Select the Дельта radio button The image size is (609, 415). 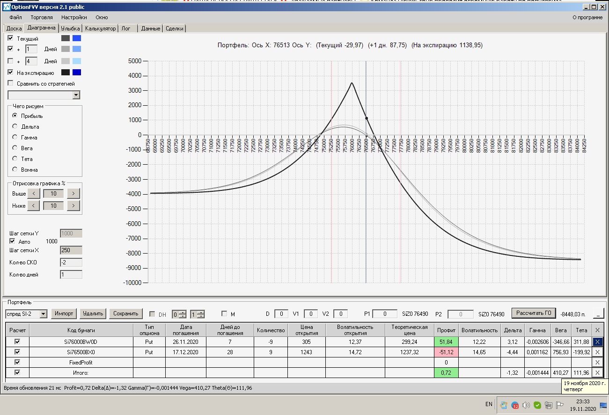[15, 127]
